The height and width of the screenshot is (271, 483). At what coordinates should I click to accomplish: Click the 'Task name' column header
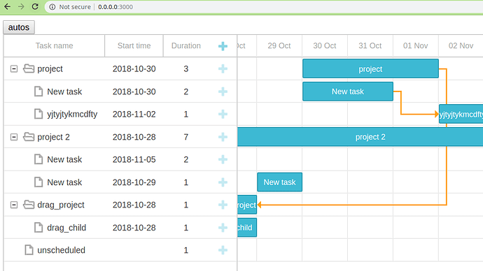tap(54, 46)
